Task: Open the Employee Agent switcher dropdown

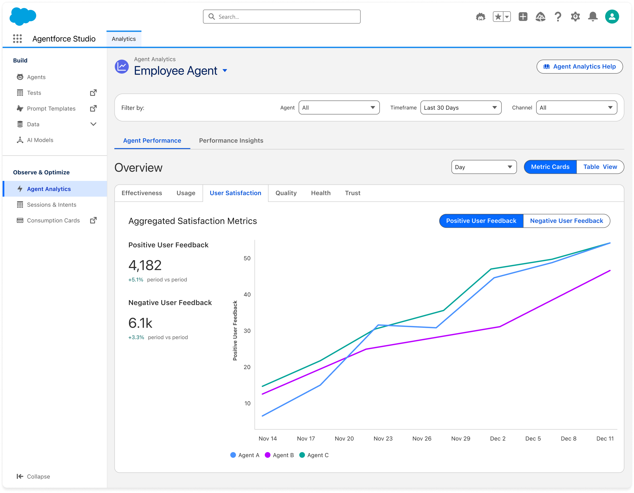Action: tap(225, 71)
